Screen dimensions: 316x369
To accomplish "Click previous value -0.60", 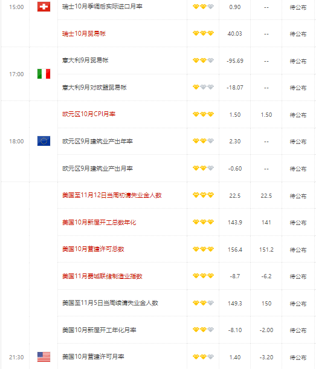I will coord(234,169).
